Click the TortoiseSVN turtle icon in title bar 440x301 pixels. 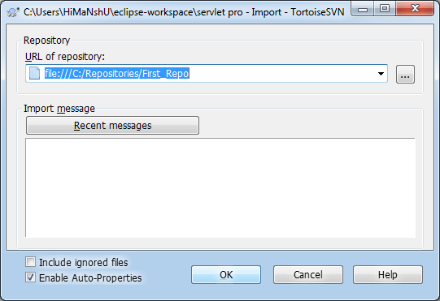click(x=13, y=12)
